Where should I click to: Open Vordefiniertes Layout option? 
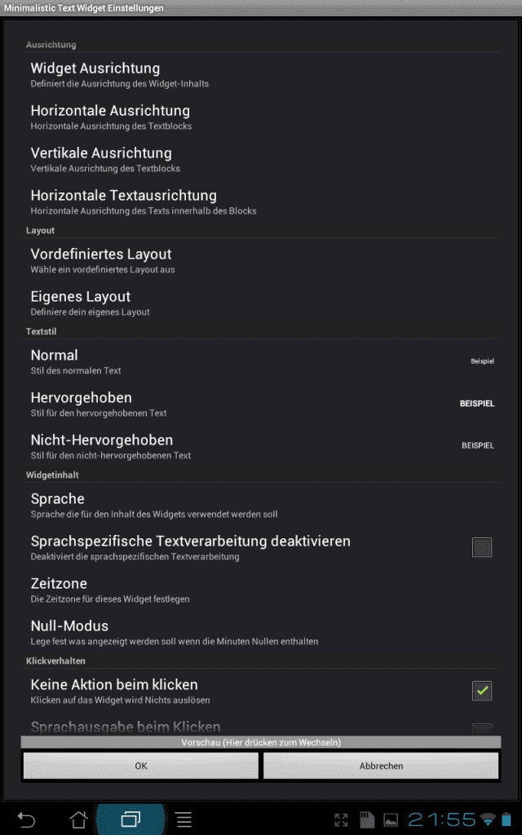click(x=261, y=260)
